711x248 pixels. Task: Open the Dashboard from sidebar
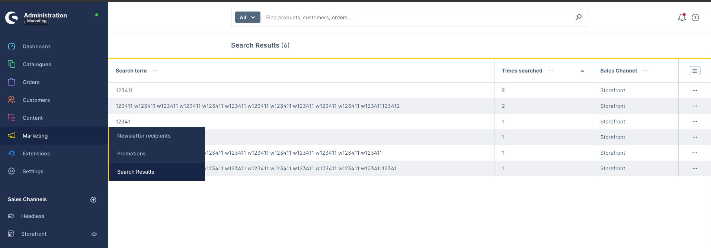[36, 46]
